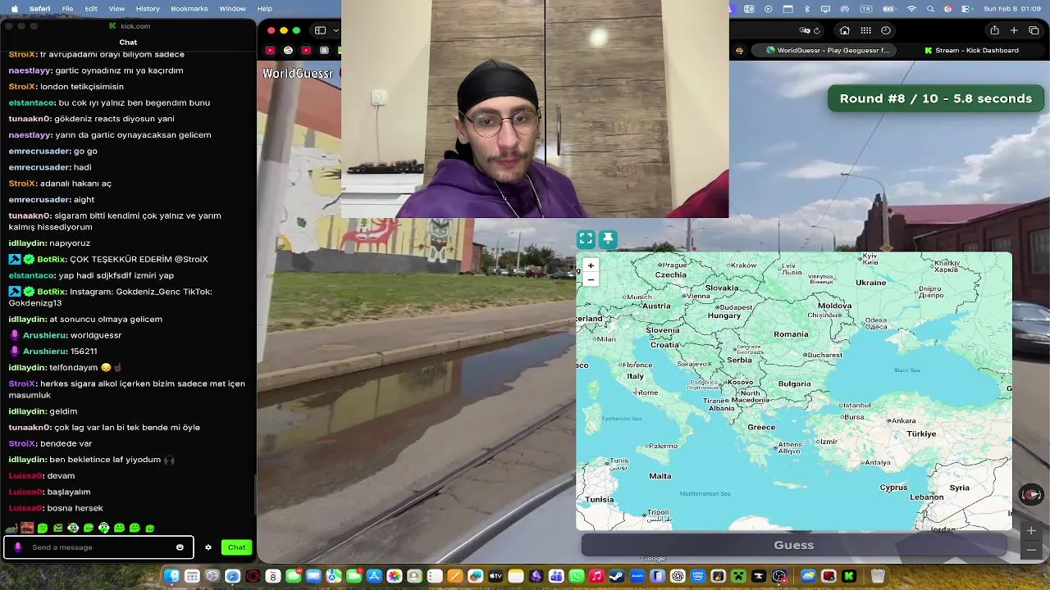This screenshot has width=1050, height=590.
Task: Click the first pinned tab icon in Safari
Action: (x=270, y=51)
